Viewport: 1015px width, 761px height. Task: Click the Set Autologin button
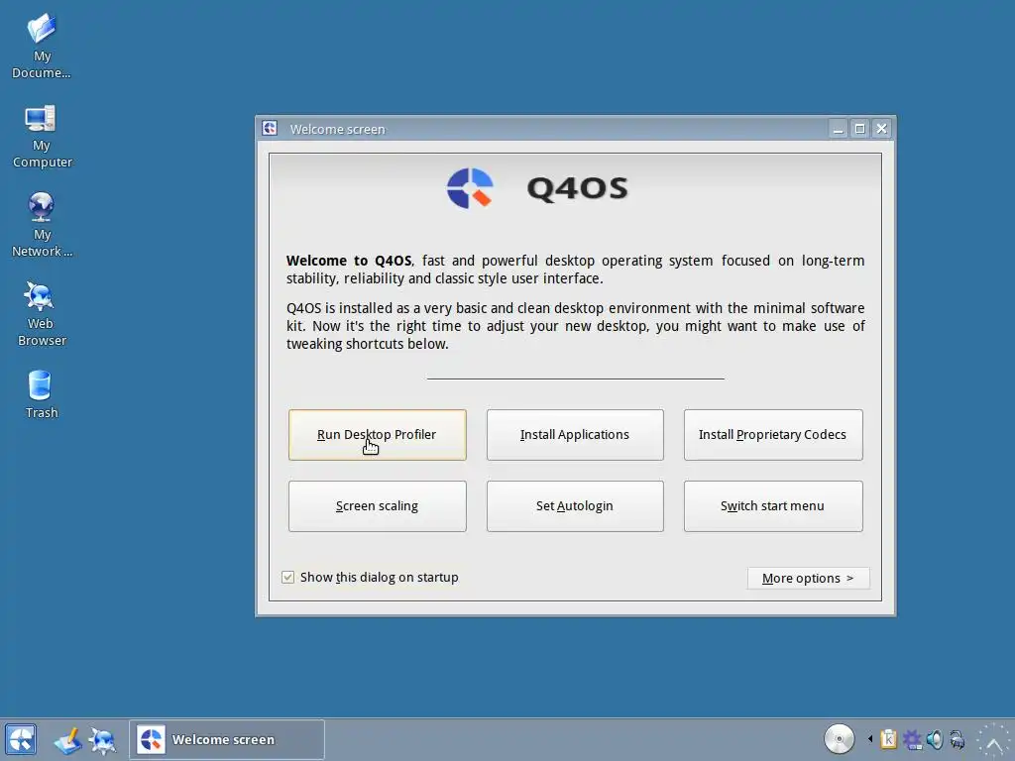[x=575, y=506]
